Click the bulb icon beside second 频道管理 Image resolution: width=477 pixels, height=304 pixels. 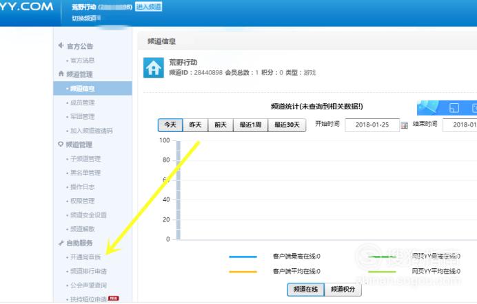[x=61, y=144]
